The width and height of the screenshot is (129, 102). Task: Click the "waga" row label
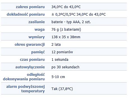click(x=40, y=30)
